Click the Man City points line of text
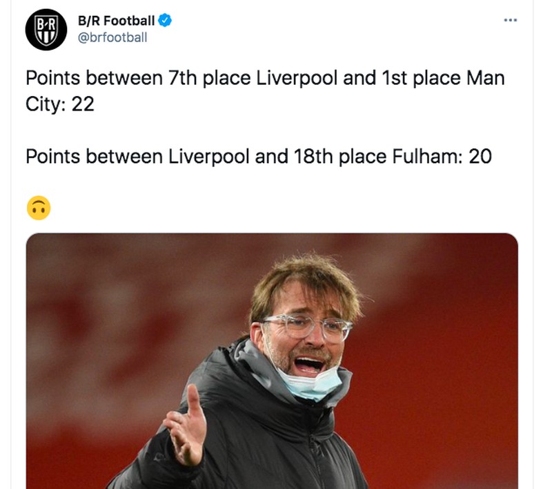The height and width of the screenshot is (489, 552). pos(262,78)
